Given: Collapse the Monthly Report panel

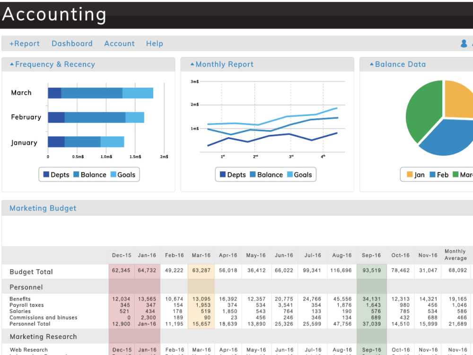Looking at the screenshot, I should [x=192, y=64].
